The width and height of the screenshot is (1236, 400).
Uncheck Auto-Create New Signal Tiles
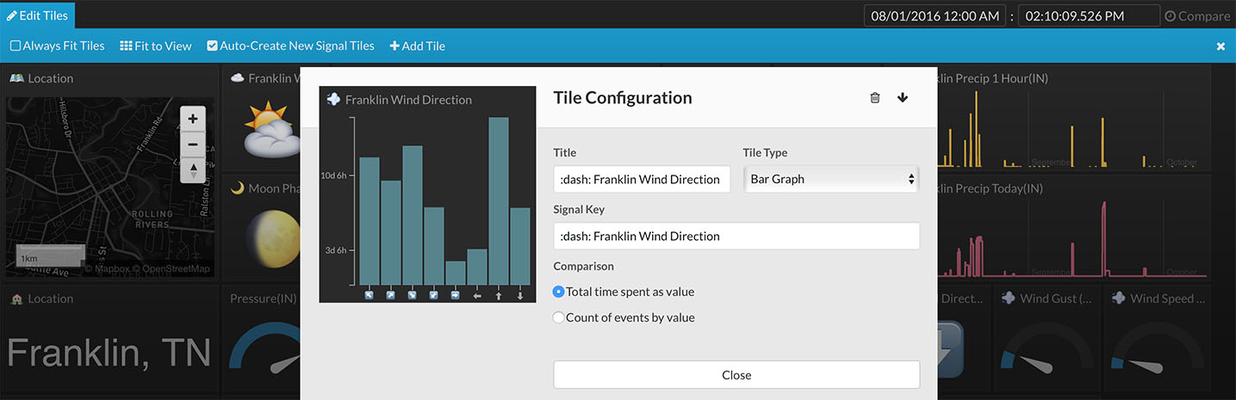click(x=212, y=46)
